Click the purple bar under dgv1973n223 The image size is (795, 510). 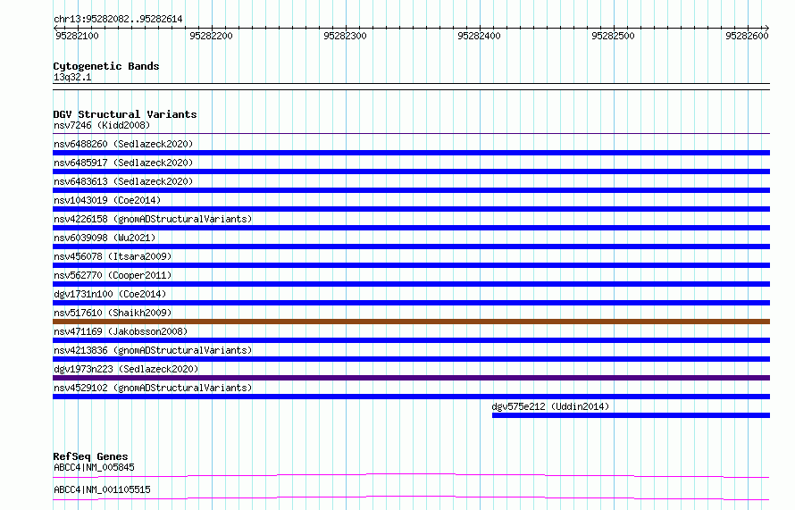(x=411, y=378)
